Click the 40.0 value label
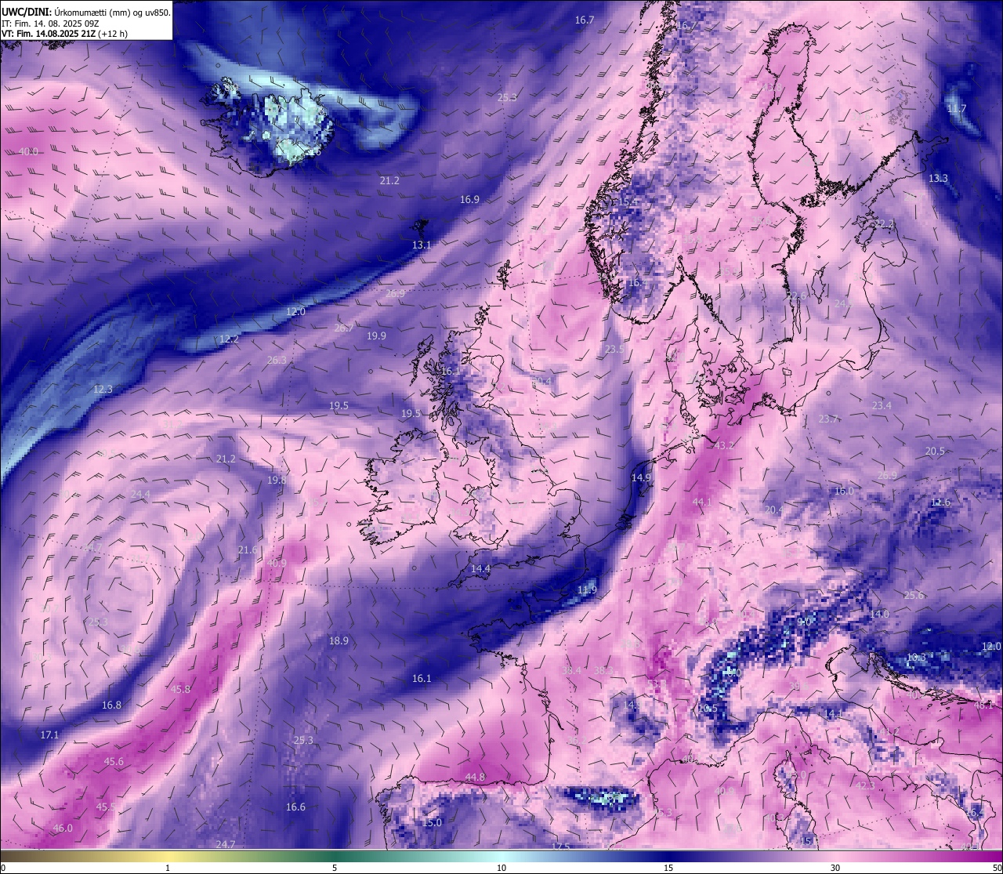The image size is (1003, 874). coord(28,151)
